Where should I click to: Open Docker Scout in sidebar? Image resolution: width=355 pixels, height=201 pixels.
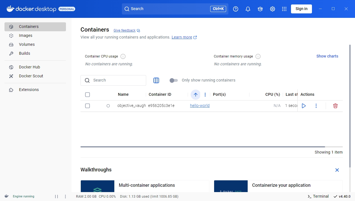35,76
